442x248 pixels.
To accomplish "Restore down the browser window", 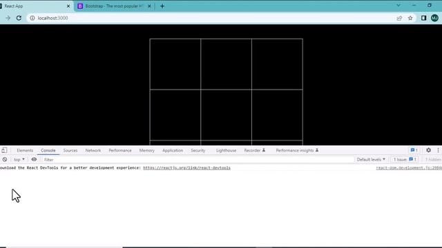I will click(430, 6).
